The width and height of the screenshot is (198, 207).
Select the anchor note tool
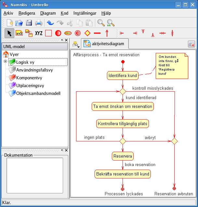(29, 33)
